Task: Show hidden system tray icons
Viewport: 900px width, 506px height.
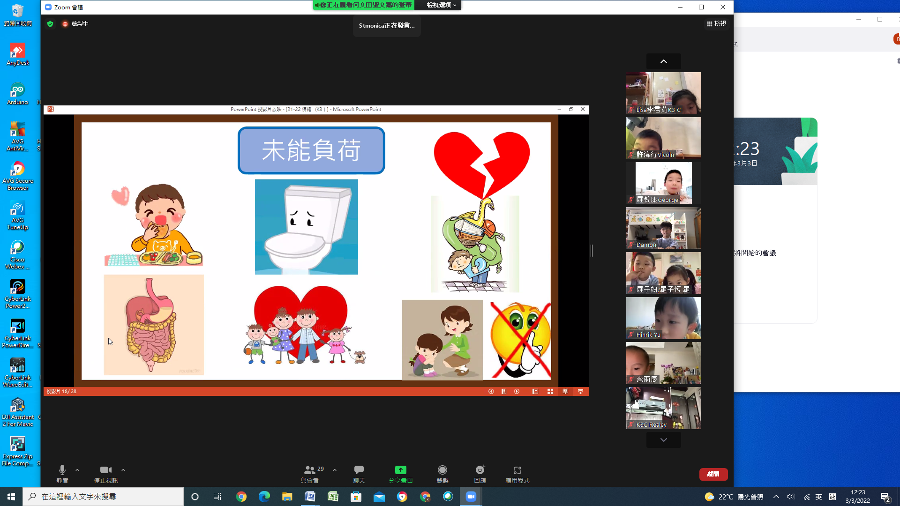Action: [x=776, y=497]
